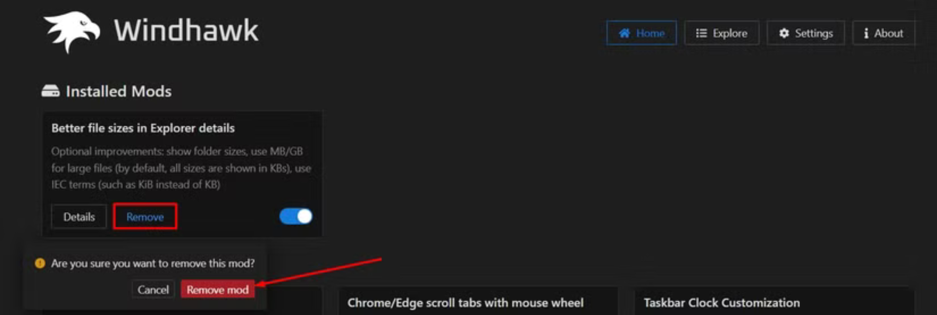Click the Remove button on mod card

[145, 217]
